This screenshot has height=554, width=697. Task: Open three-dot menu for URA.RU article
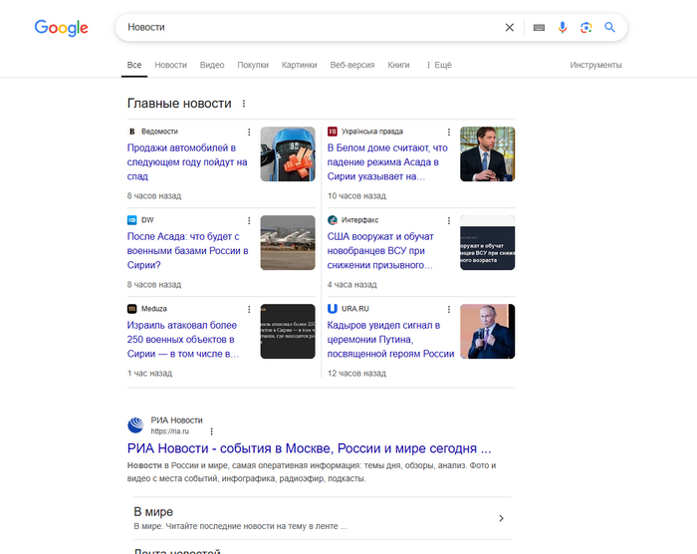pos(448,309)
